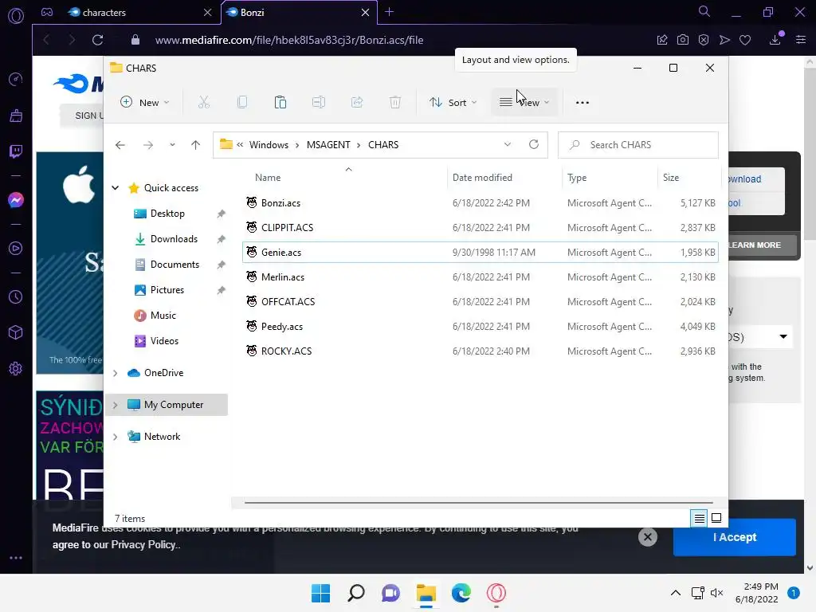Viewport: 816px width, 612px height.
Task: Open Opera snapshot camera icon
Action: [x=683, y=40]
